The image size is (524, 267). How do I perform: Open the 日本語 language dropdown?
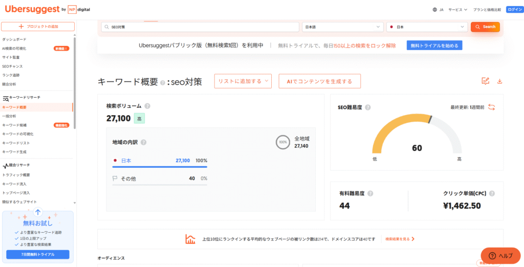342,27
